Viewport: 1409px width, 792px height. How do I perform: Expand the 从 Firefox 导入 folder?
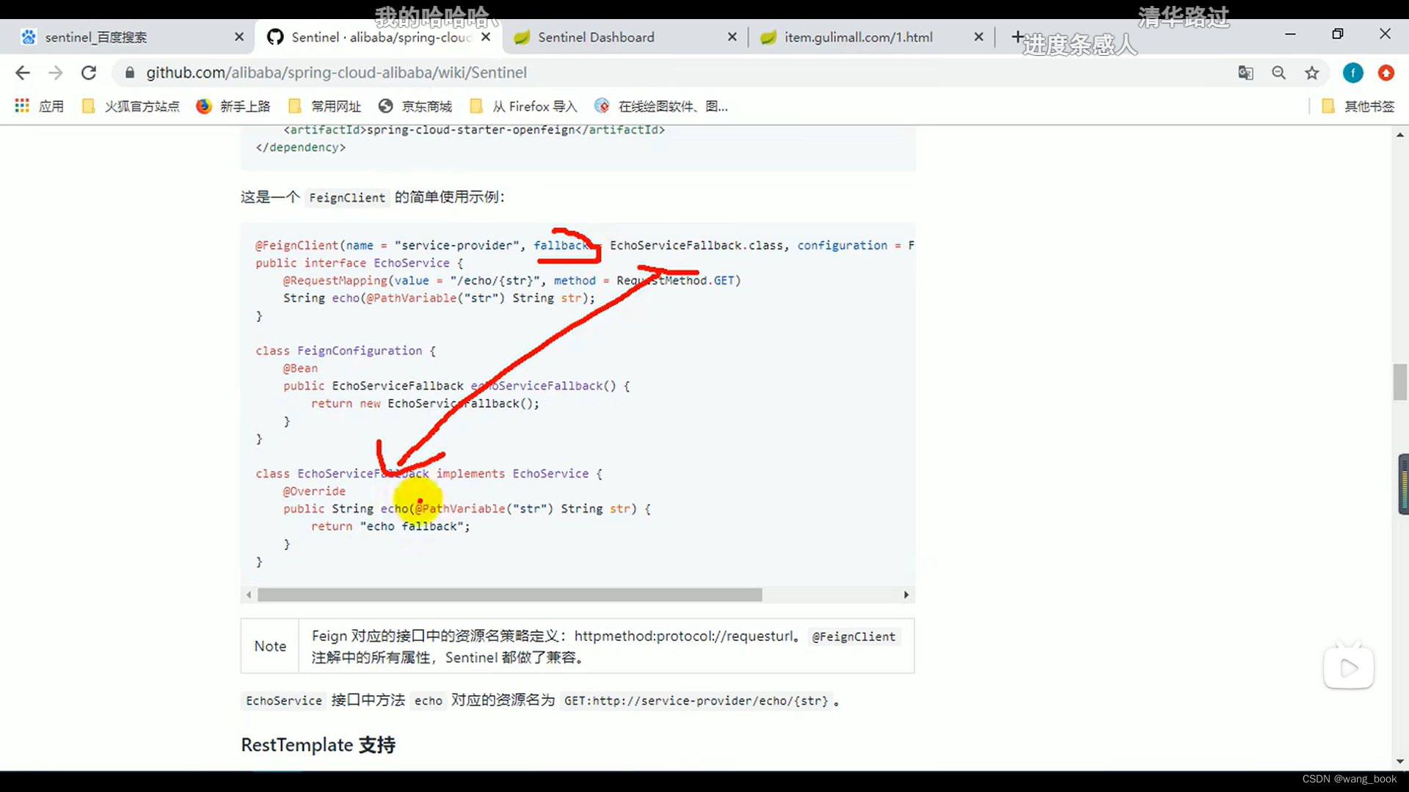[523, 106]
